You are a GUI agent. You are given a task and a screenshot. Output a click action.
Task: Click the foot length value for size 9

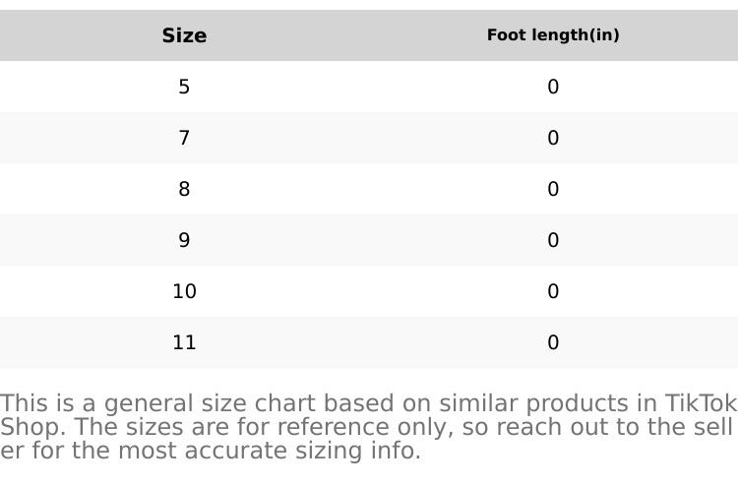pyautogui.click(x=553, y=240)
